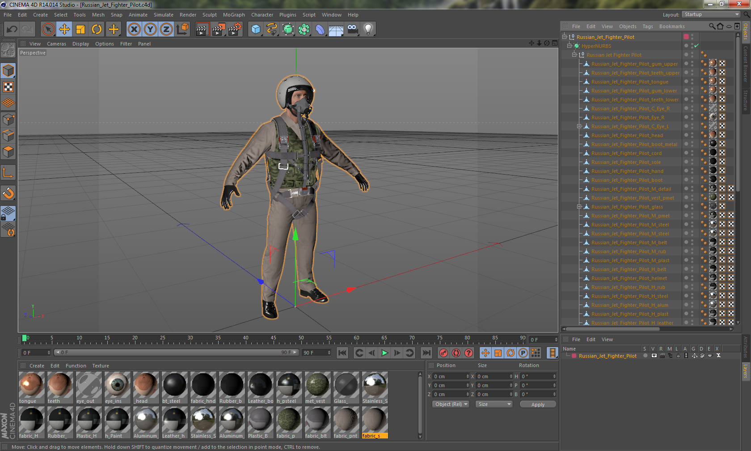Open the Layout Startup dropdown
The height and width of the screenshot is (451, 751).
[x=712, y=14]
